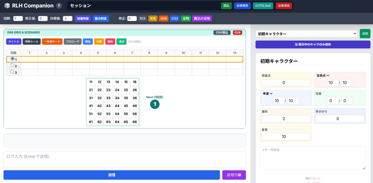The height and width of the screenshot is (183, 373).
Task: Focus the 技量点 value field
Action: (286, 83)
